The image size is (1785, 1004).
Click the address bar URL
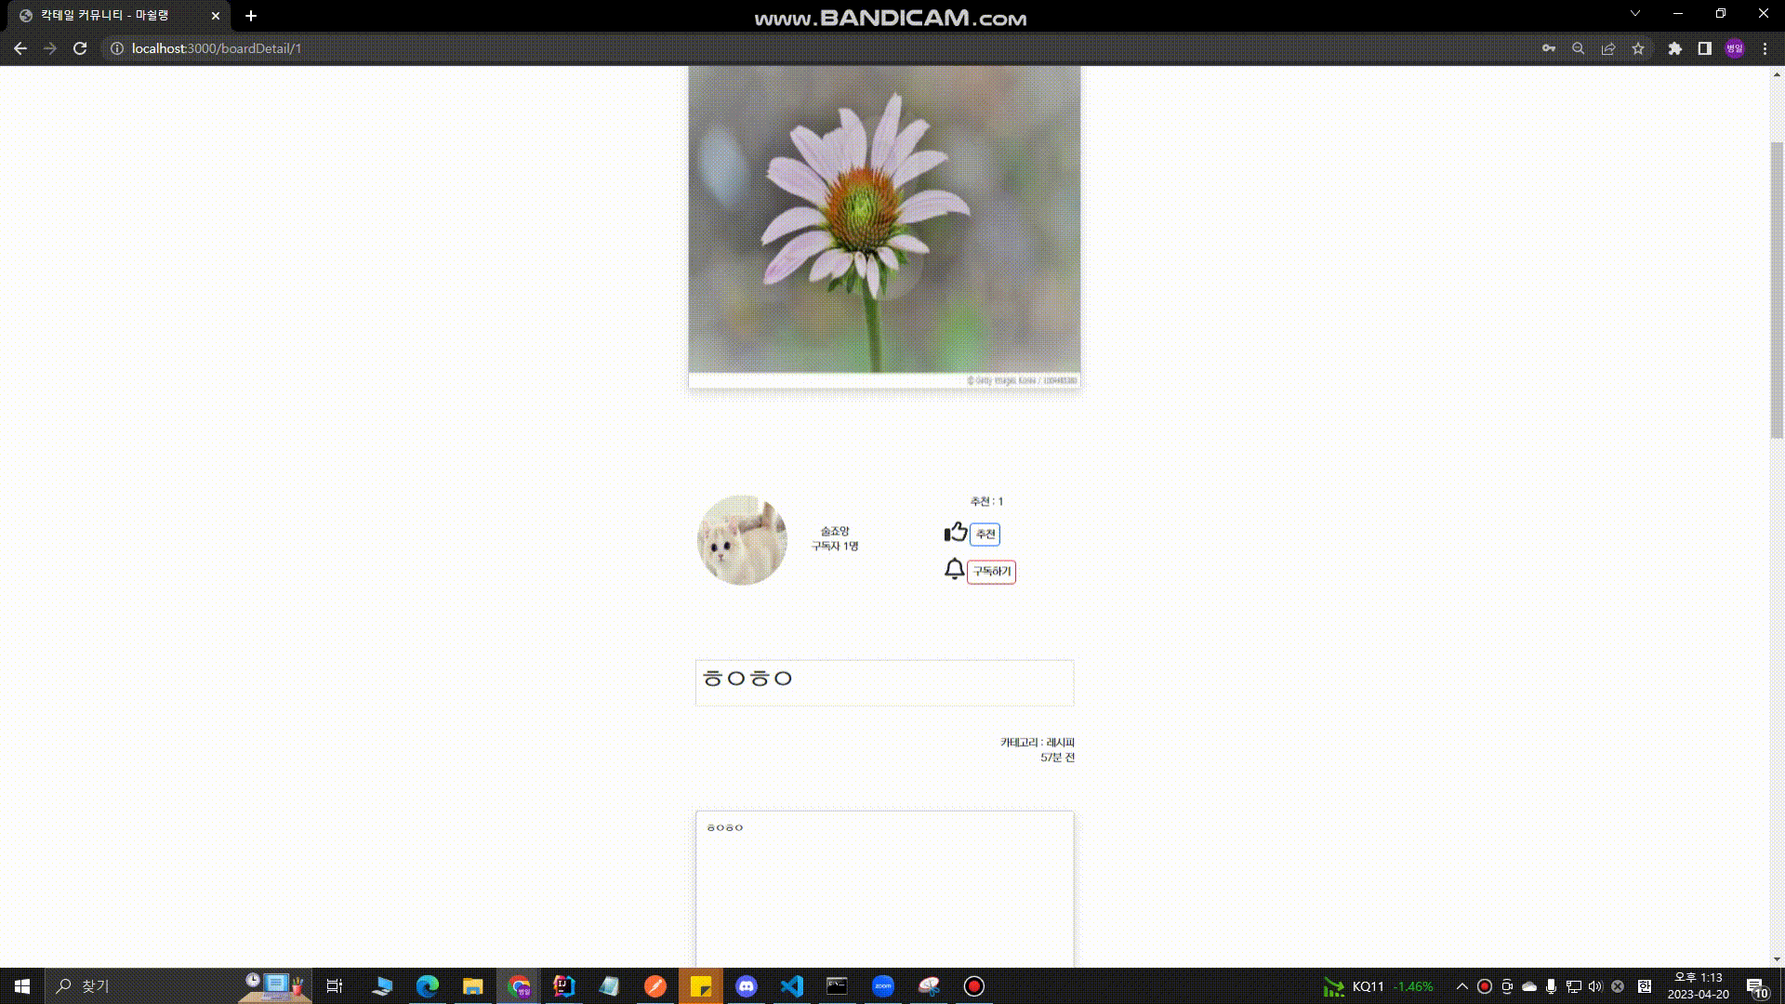point(217,48)
